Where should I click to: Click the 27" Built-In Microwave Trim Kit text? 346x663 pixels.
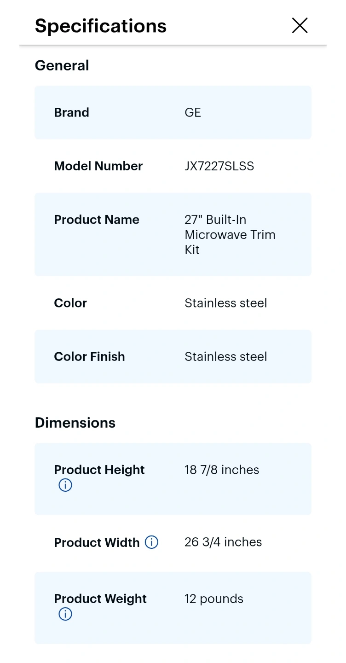click(230, 234)
